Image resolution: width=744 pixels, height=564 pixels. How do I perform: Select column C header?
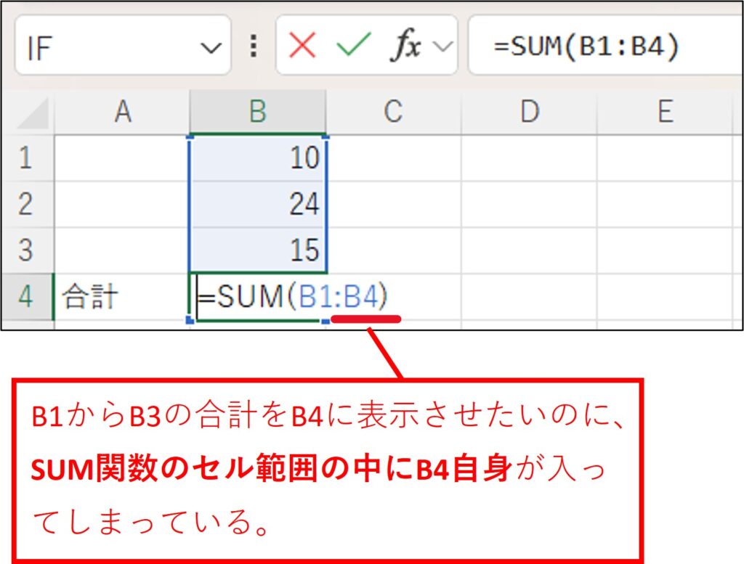[x=393, y=112]
